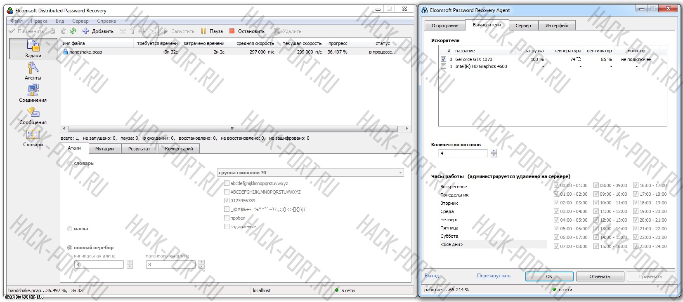Screen dimensions: 683x302
Task: Click the redo arrow toolbar icon
Action: tap(63, 31)
